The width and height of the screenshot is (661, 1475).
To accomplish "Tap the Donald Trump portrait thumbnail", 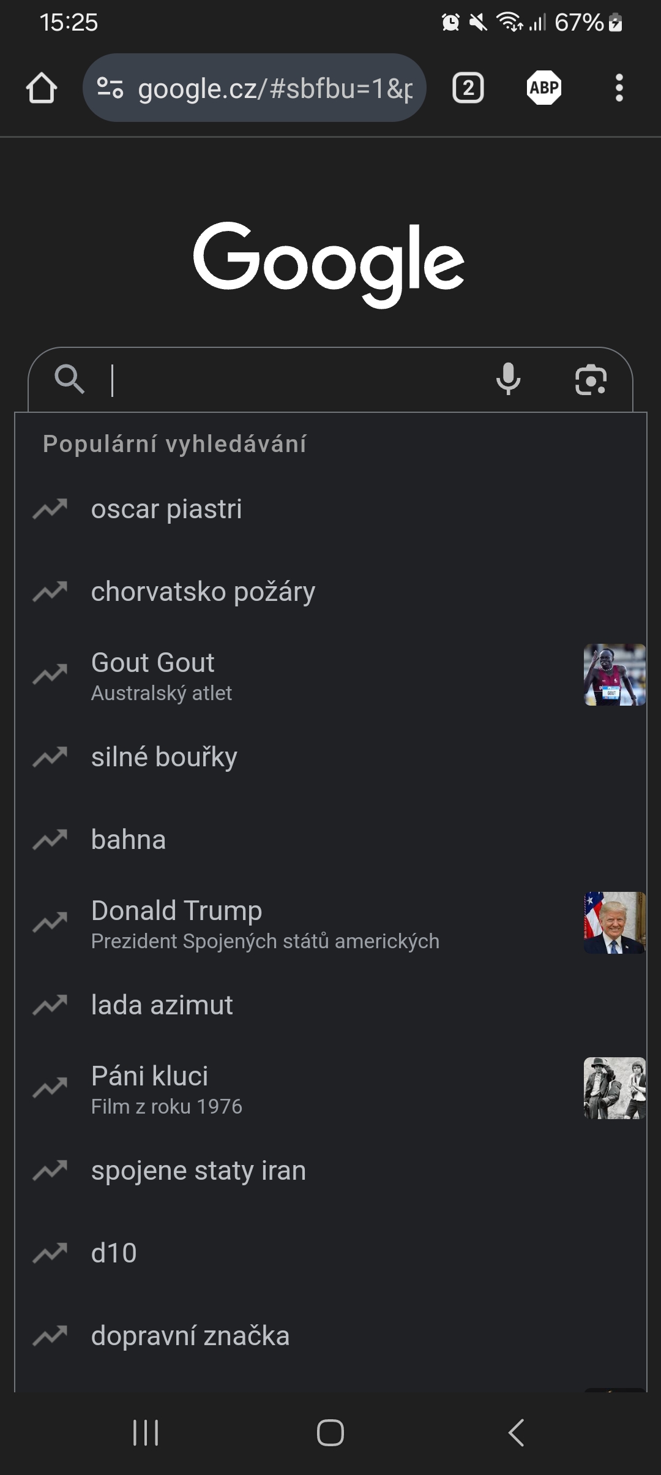I will tap(614, 923).
